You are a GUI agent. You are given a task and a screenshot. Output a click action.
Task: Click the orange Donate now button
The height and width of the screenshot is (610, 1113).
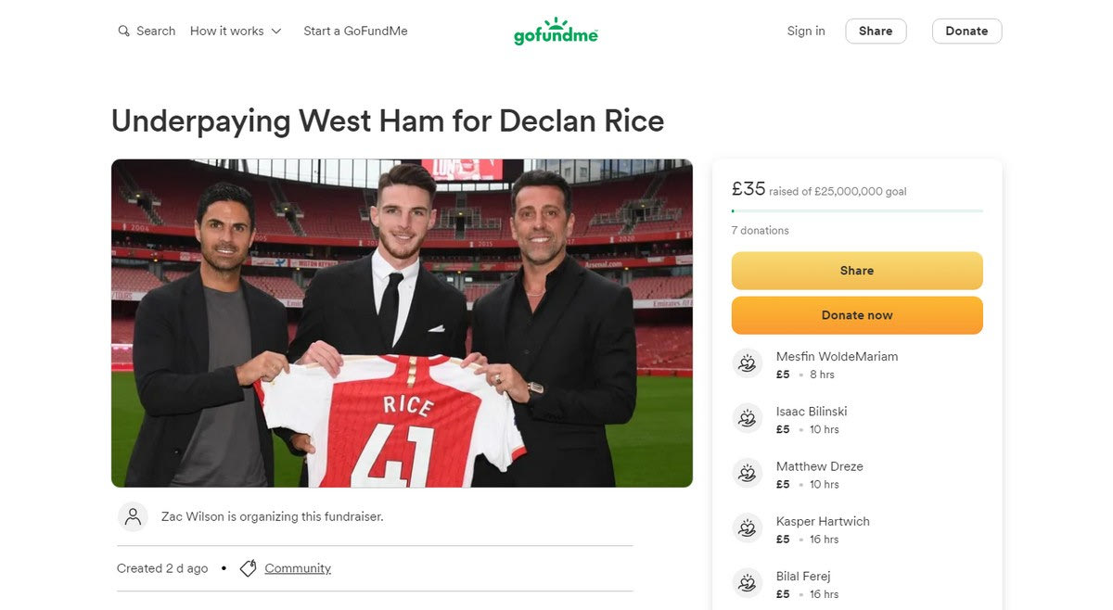click(856, 315)
